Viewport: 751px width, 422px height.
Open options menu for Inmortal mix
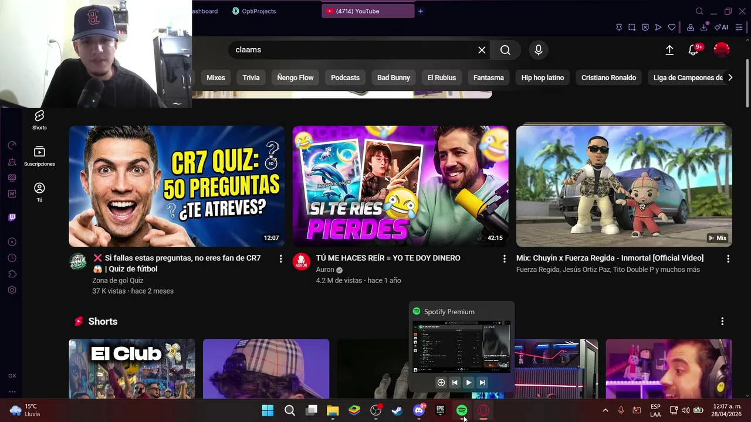728,258
